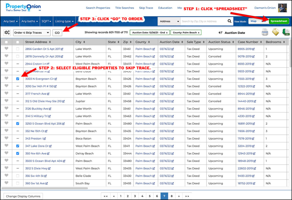The image size is (292, 200).
Task: Open Search Properties menu
Action: click(98, 8)
